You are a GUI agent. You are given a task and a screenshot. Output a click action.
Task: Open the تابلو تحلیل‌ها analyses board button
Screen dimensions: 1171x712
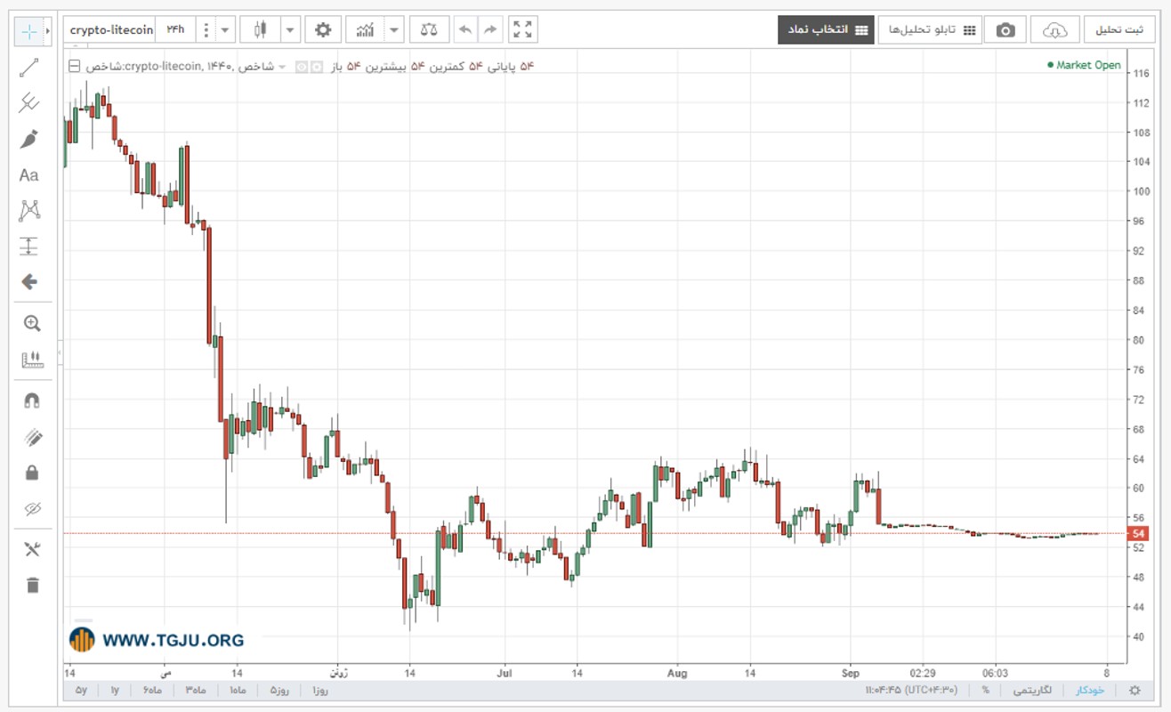[x=931, y=30]
